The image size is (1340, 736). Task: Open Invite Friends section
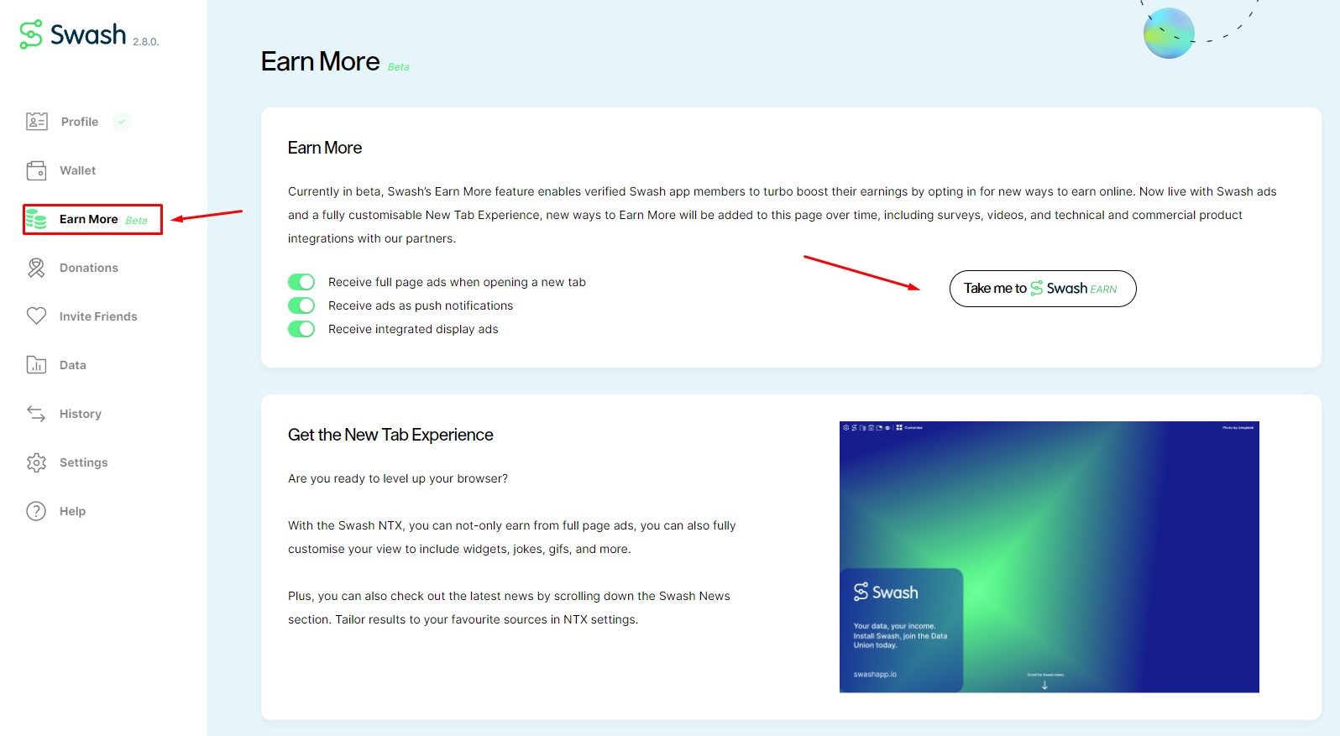pos(81,316)
